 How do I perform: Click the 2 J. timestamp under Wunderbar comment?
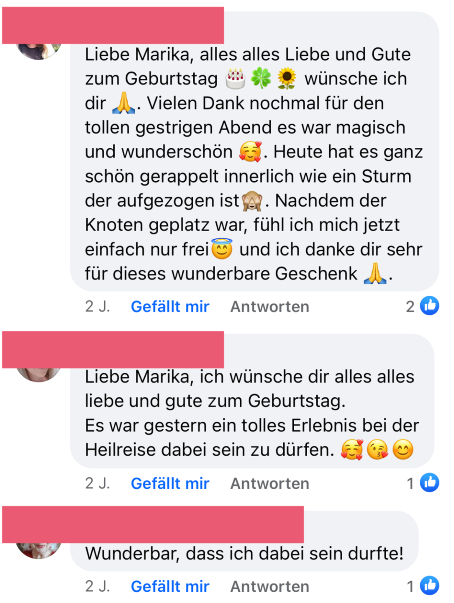[x=97, y=586]
